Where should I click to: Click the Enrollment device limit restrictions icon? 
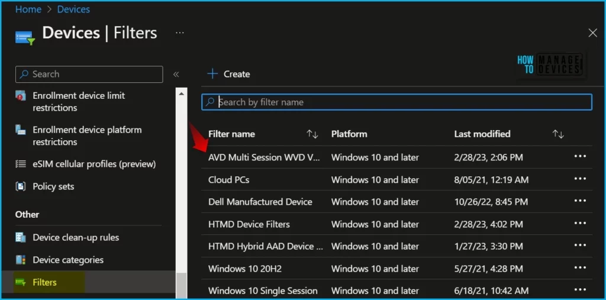click(21, 95)
